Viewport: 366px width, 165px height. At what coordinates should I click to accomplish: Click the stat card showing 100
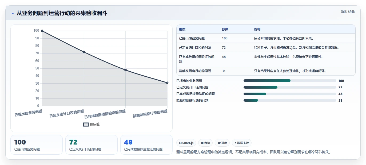tap(37, 145)
